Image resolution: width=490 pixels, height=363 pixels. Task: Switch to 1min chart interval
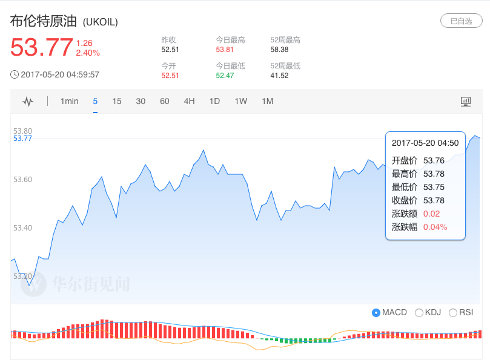pos(69,102)
